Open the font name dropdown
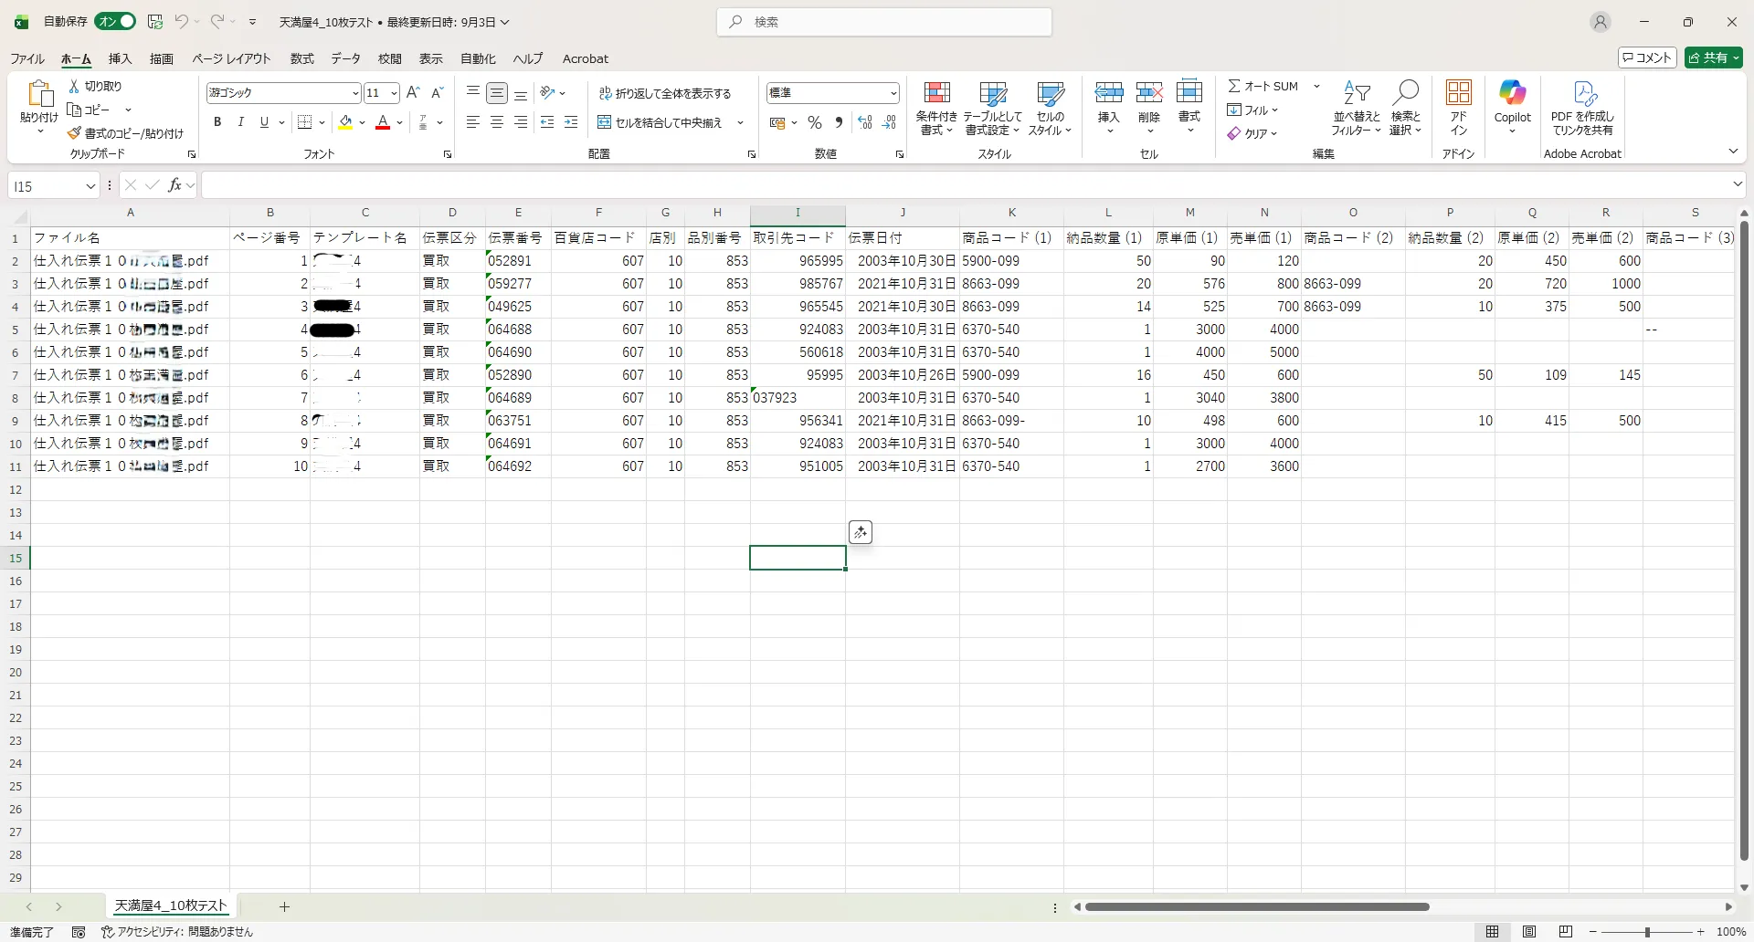 355,93
